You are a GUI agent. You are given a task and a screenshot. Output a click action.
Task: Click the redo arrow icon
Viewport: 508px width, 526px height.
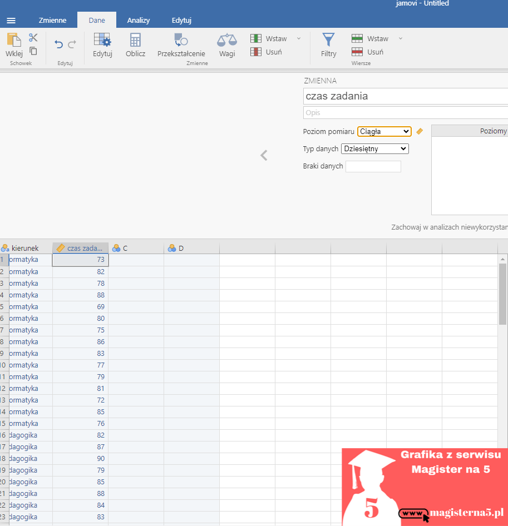[x=72, y=44]
